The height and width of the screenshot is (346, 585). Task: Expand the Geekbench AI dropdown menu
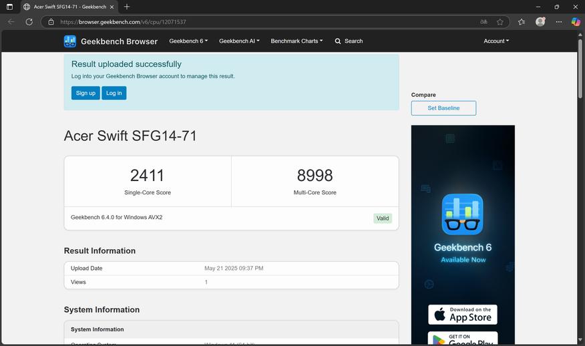tap(239, 41)
